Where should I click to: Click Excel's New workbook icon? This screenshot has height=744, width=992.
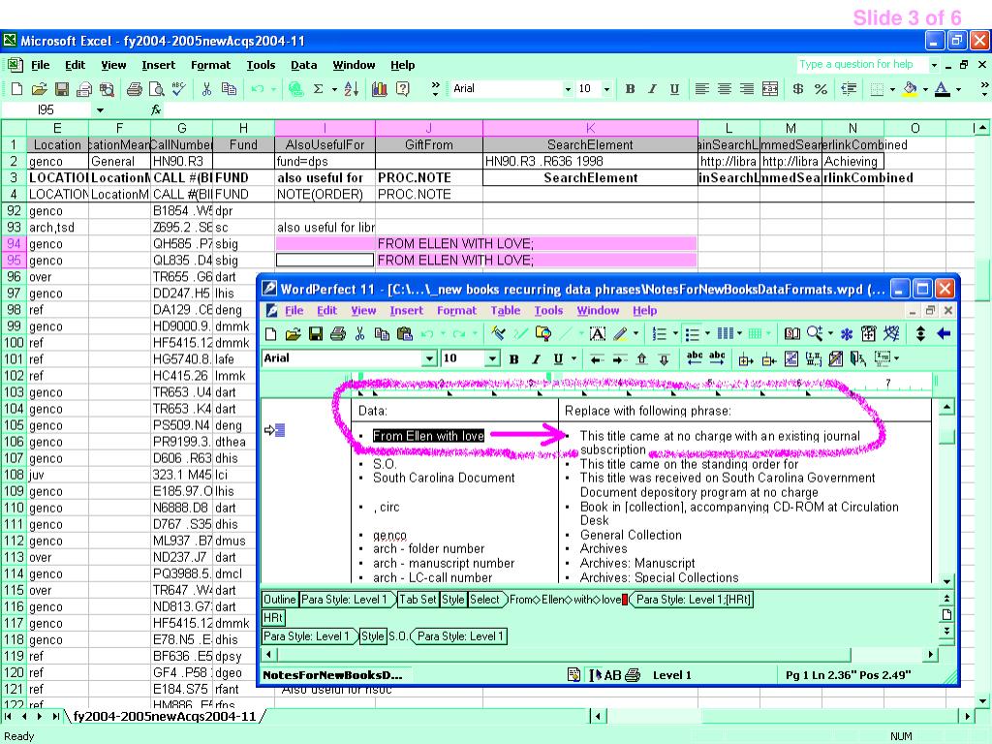click(17, 89)
